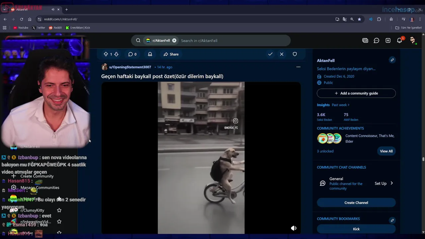Click the site info icon before the URL

click(x=40, y=19)
